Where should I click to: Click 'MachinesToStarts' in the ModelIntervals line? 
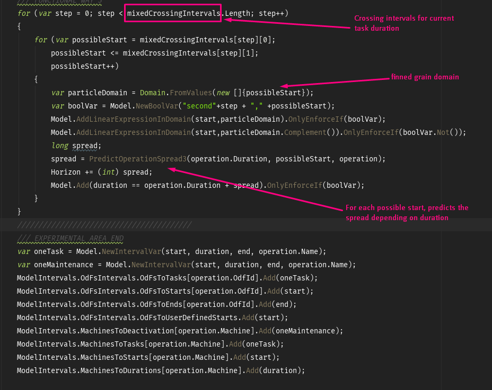pyautogui.click(x=115, y=357)
